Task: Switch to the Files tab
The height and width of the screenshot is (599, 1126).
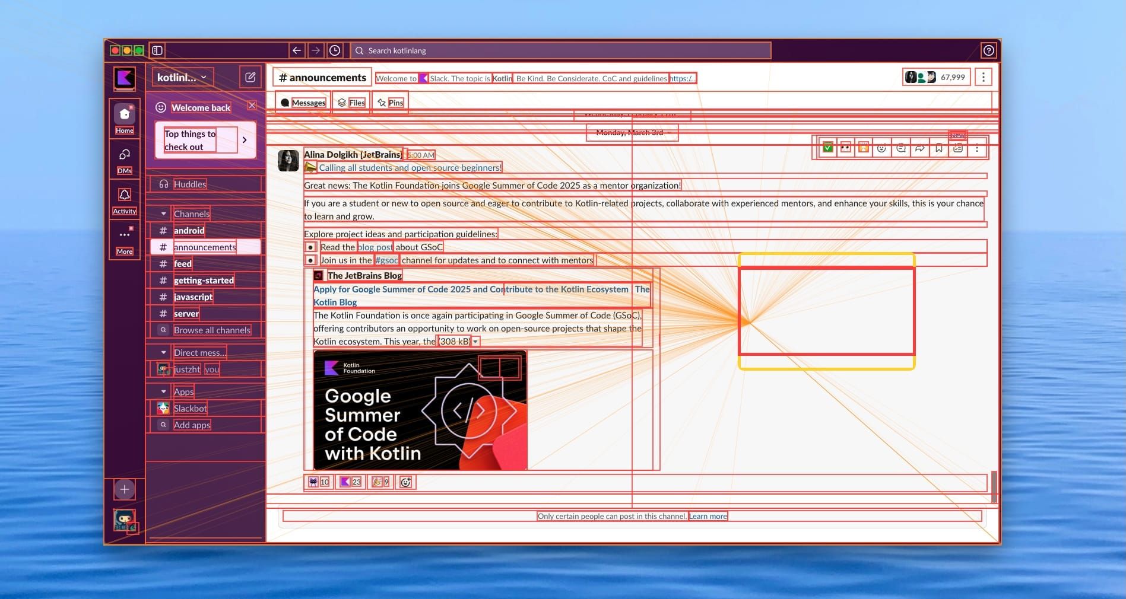Action: pyautogui.click(x=351, y=103)
